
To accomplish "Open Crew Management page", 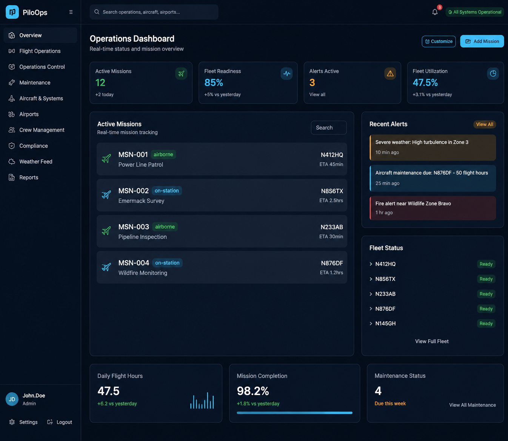I will (x=40, y=130).
